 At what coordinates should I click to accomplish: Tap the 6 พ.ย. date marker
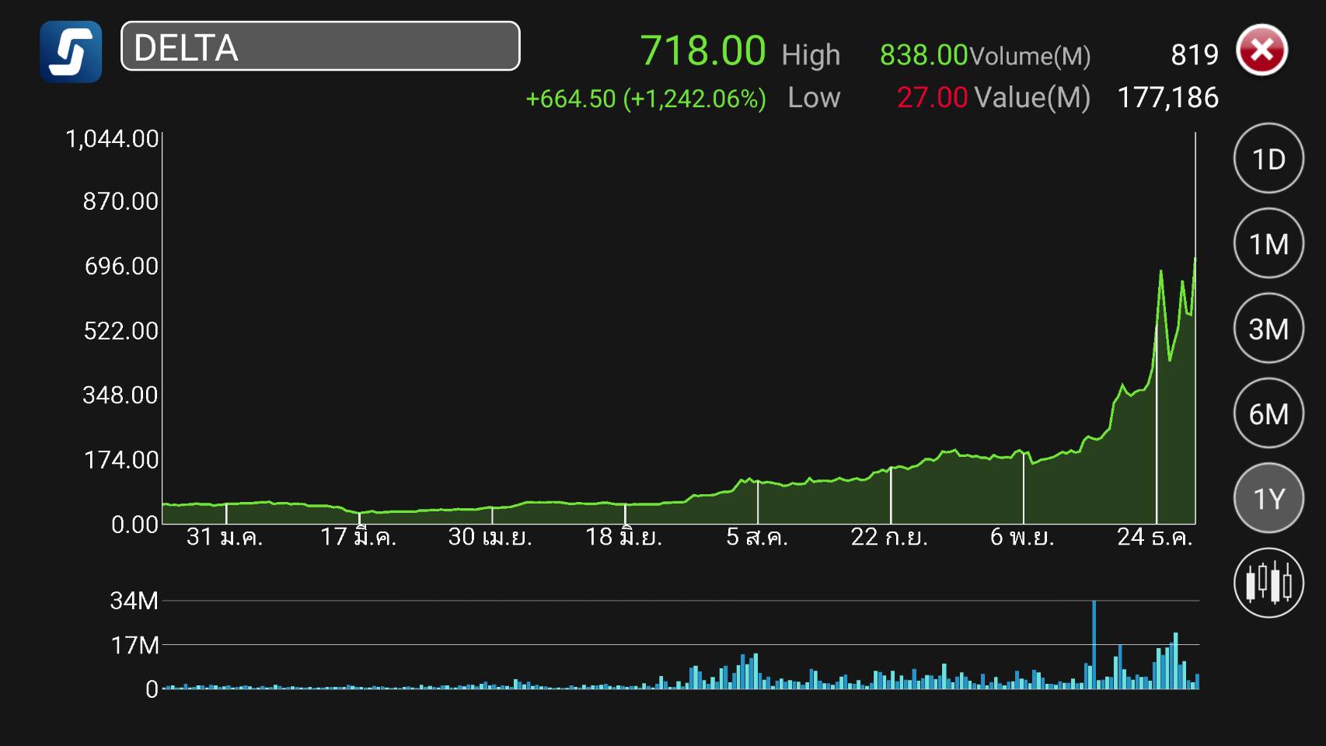tap(1022, 537)
